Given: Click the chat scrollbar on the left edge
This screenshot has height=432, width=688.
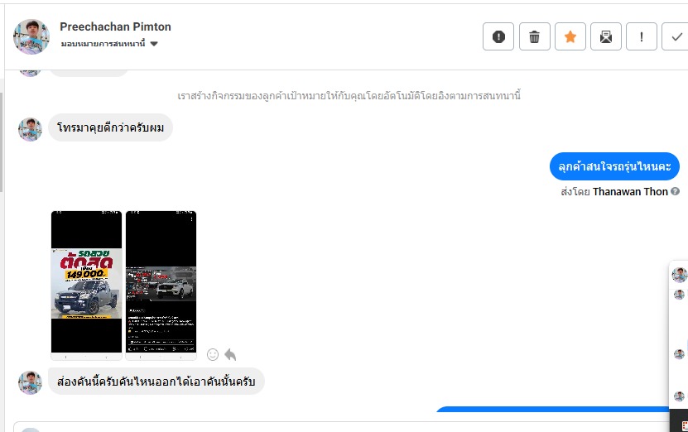Looking at the screenshot, I should click(2, 142).
